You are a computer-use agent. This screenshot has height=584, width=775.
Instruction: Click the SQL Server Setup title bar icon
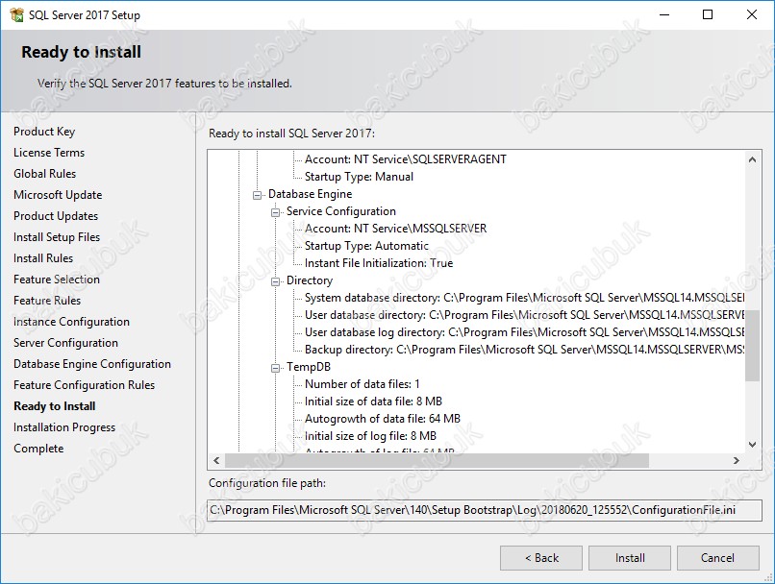[x=16, y=14]
